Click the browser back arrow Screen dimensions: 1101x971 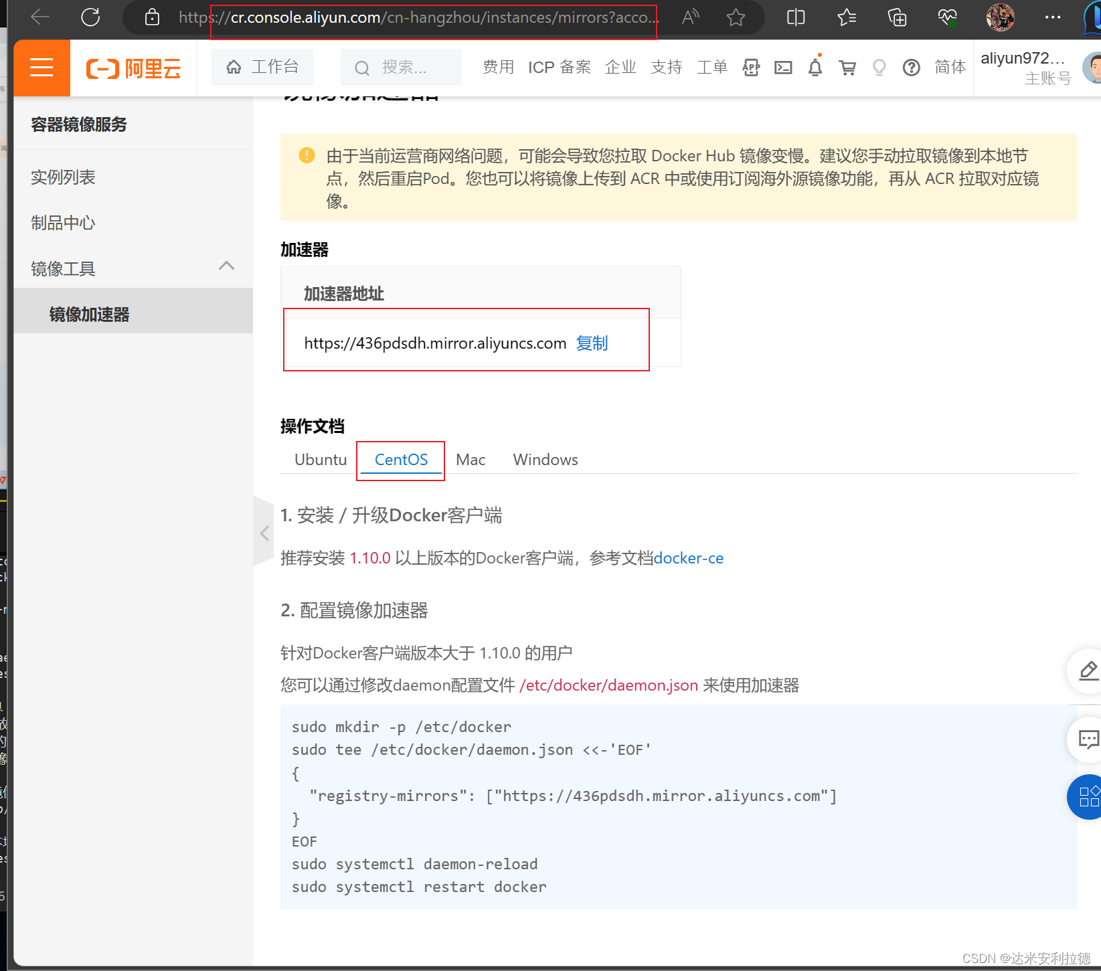[41, 17]
